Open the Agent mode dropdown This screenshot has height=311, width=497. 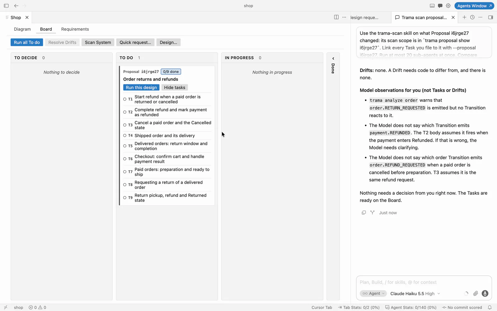tap(373, 293)
